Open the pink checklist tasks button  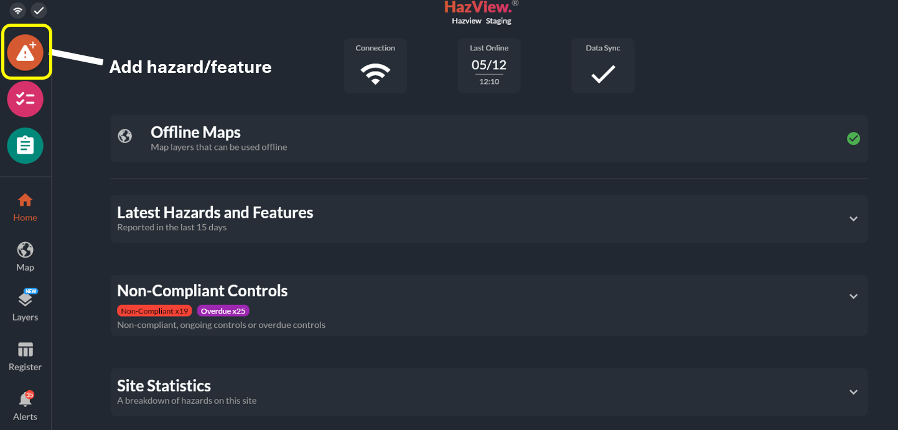[26, 99]
